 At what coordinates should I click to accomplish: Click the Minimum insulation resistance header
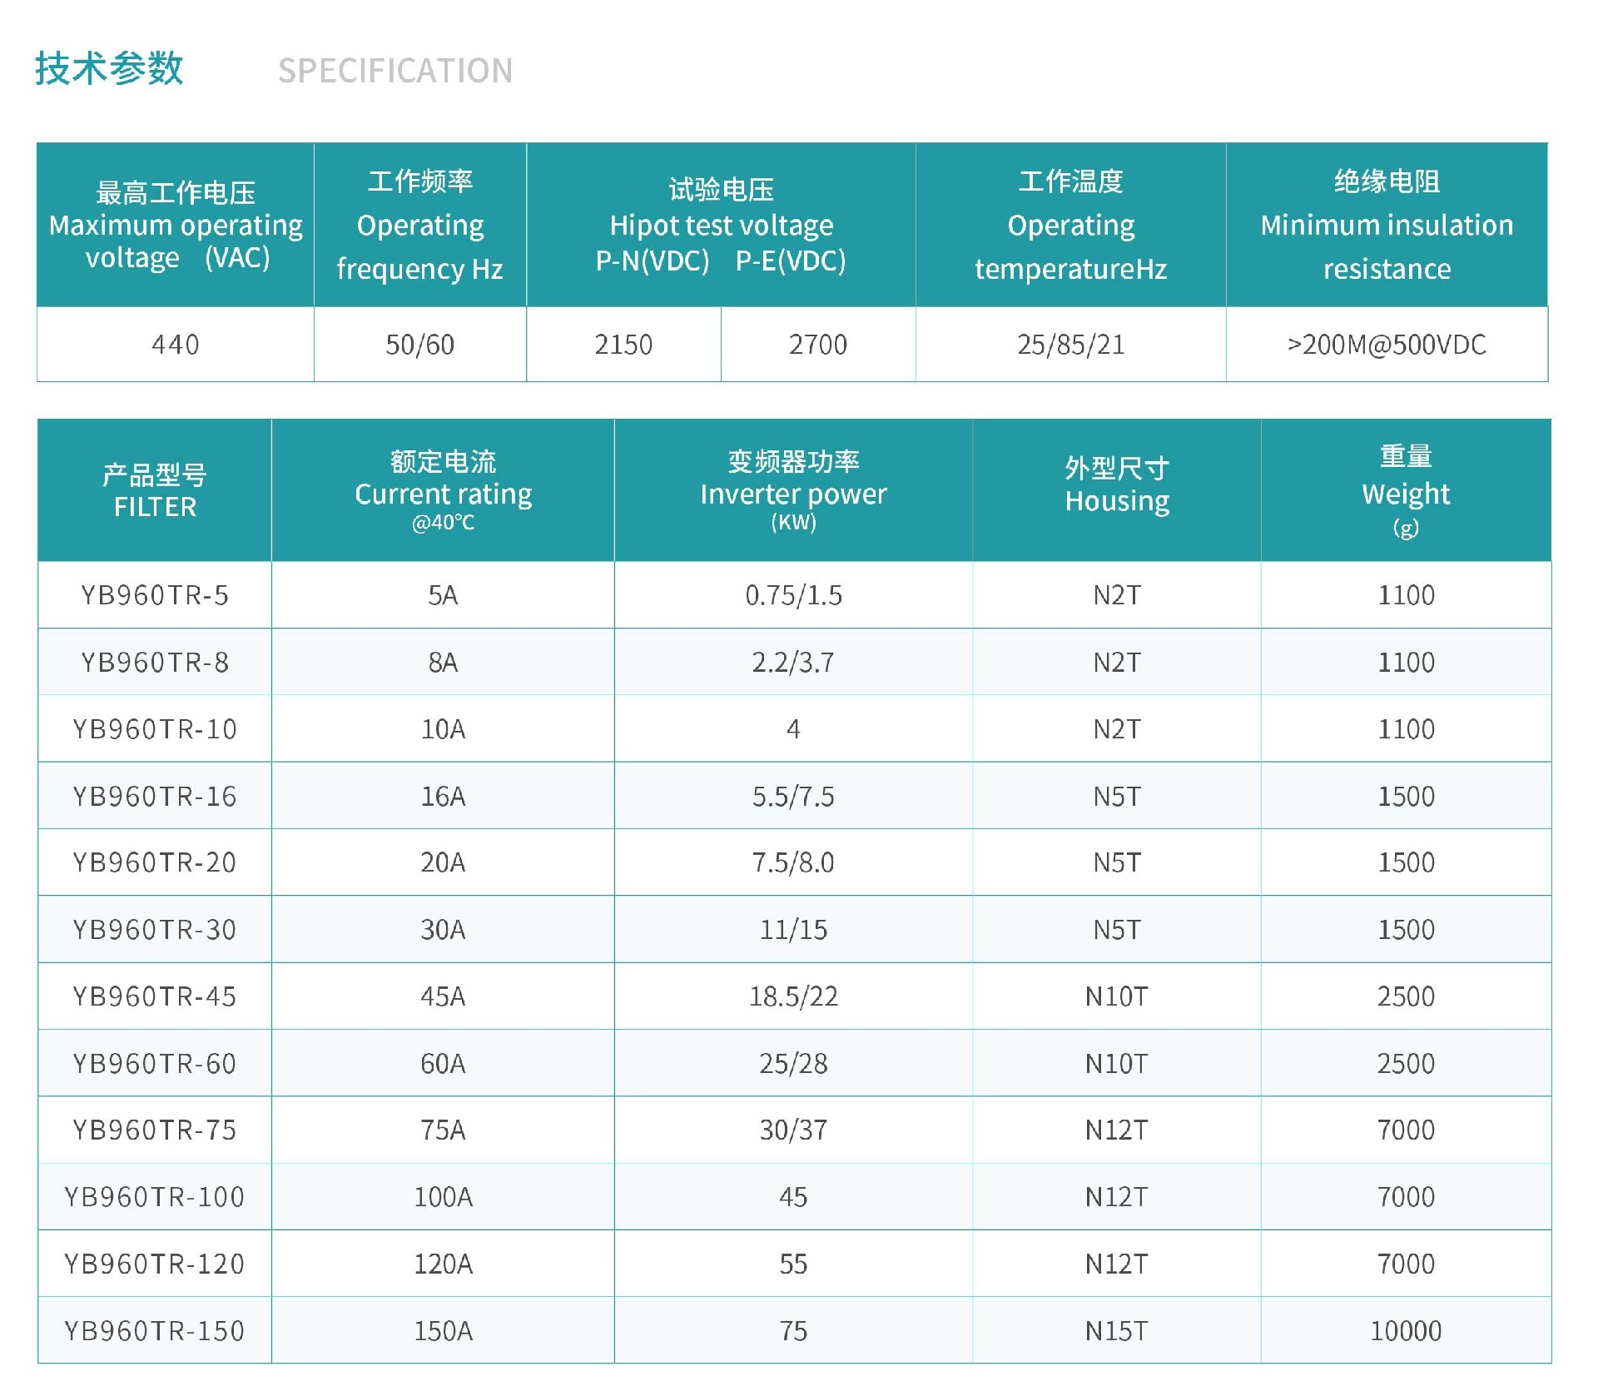click(1387, 225)
